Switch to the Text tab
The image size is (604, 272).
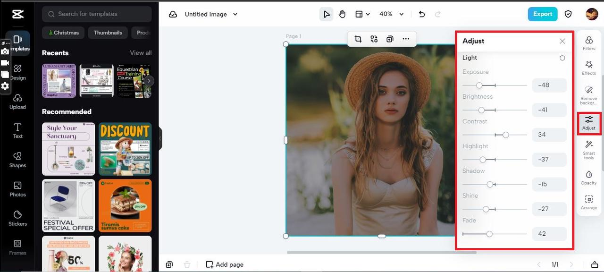pos(17,130)
